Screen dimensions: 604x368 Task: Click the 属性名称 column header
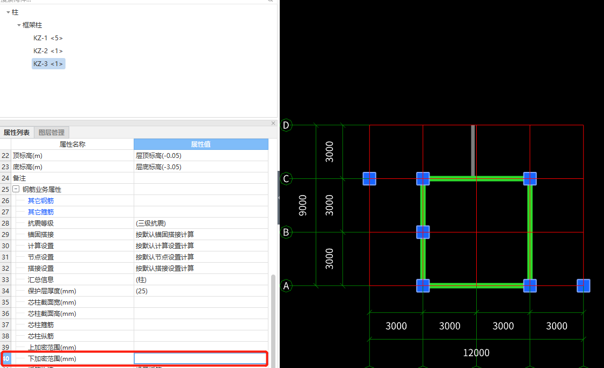point(72,144)
